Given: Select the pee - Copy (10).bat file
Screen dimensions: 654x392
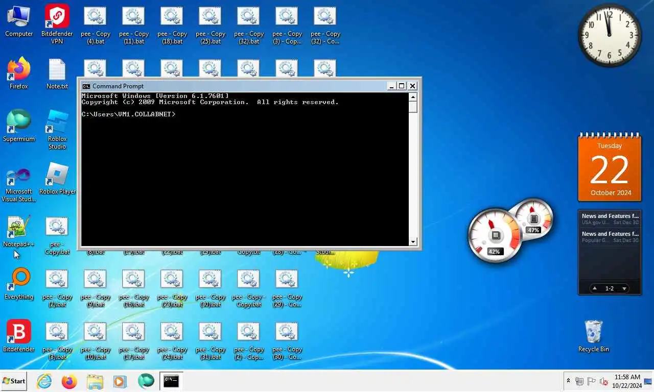Looking at the screenshot, I should [96, 341].
